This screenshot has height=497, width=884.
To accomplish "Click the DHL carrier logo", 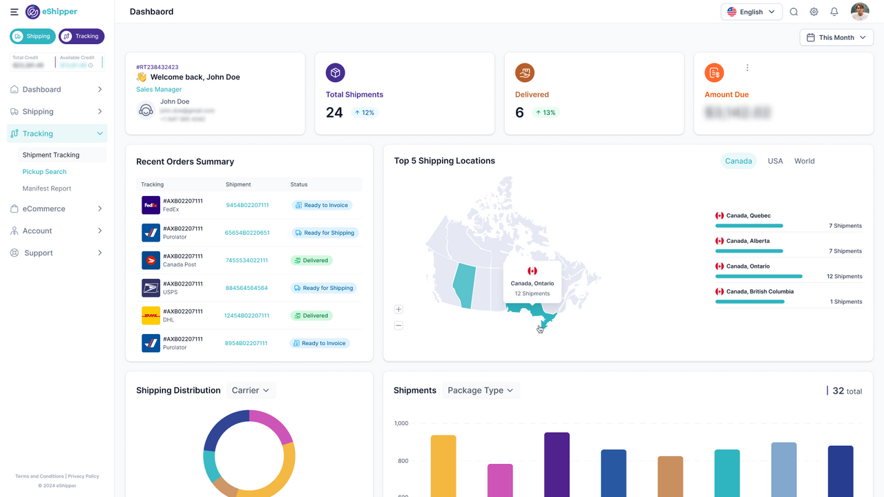I will tap(151, 315).
